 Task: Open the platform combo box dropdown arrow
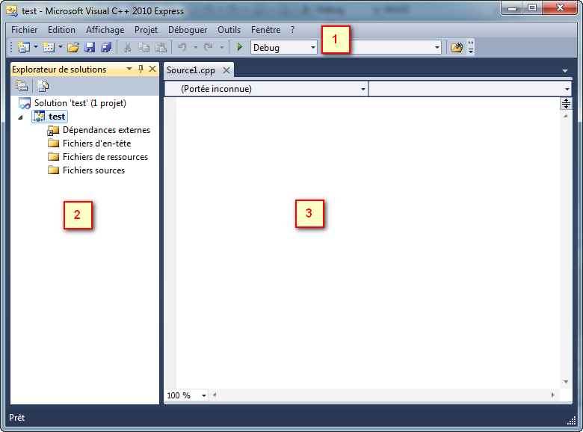pyautogui.click(x=437, y=47)
